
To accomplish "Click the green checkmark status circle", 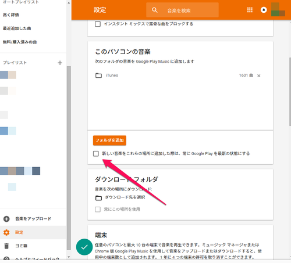I will pos(84,247).
